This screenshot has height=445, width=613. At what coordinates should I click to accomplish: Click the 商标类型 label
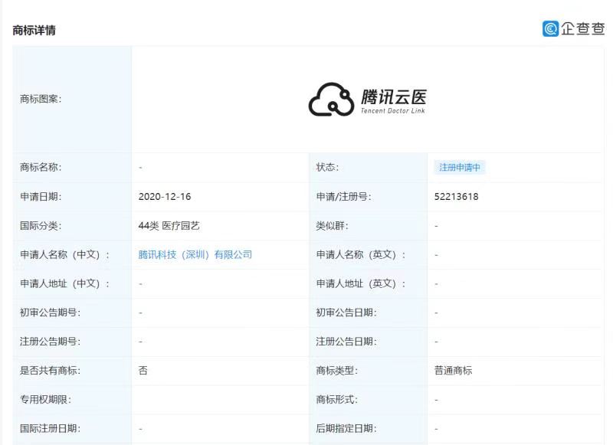(x=336, y=371)
